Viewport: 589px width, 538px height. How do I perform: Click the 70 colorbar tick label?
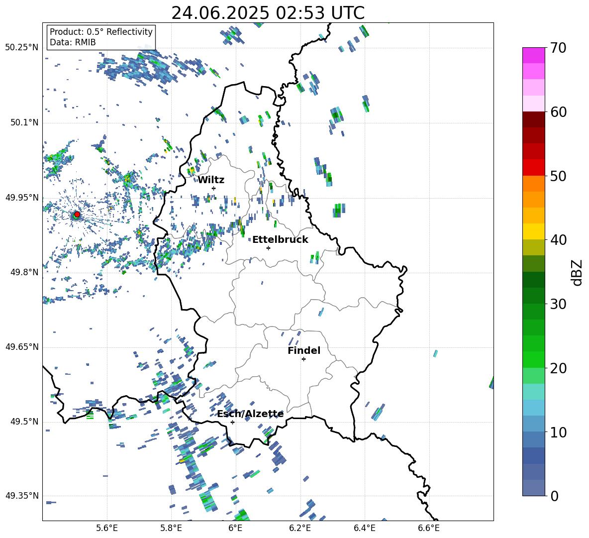558,48
